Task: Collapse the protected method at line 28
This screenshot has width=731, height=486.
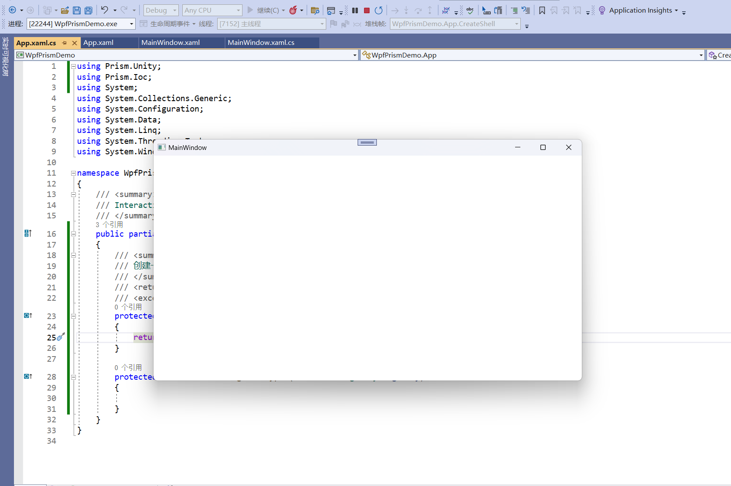Action: (x=73, y=377)
